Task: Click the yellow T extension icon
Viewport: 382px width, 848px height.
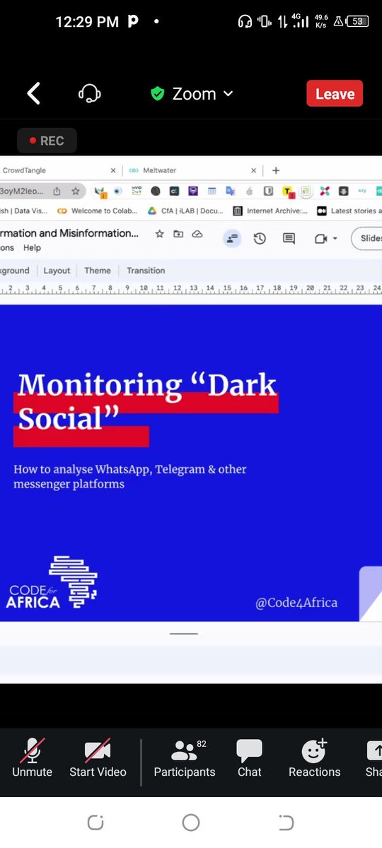Action: tap(287, 191)
